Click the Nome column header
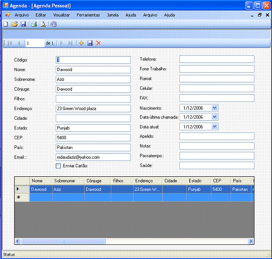 click(41, 181)
